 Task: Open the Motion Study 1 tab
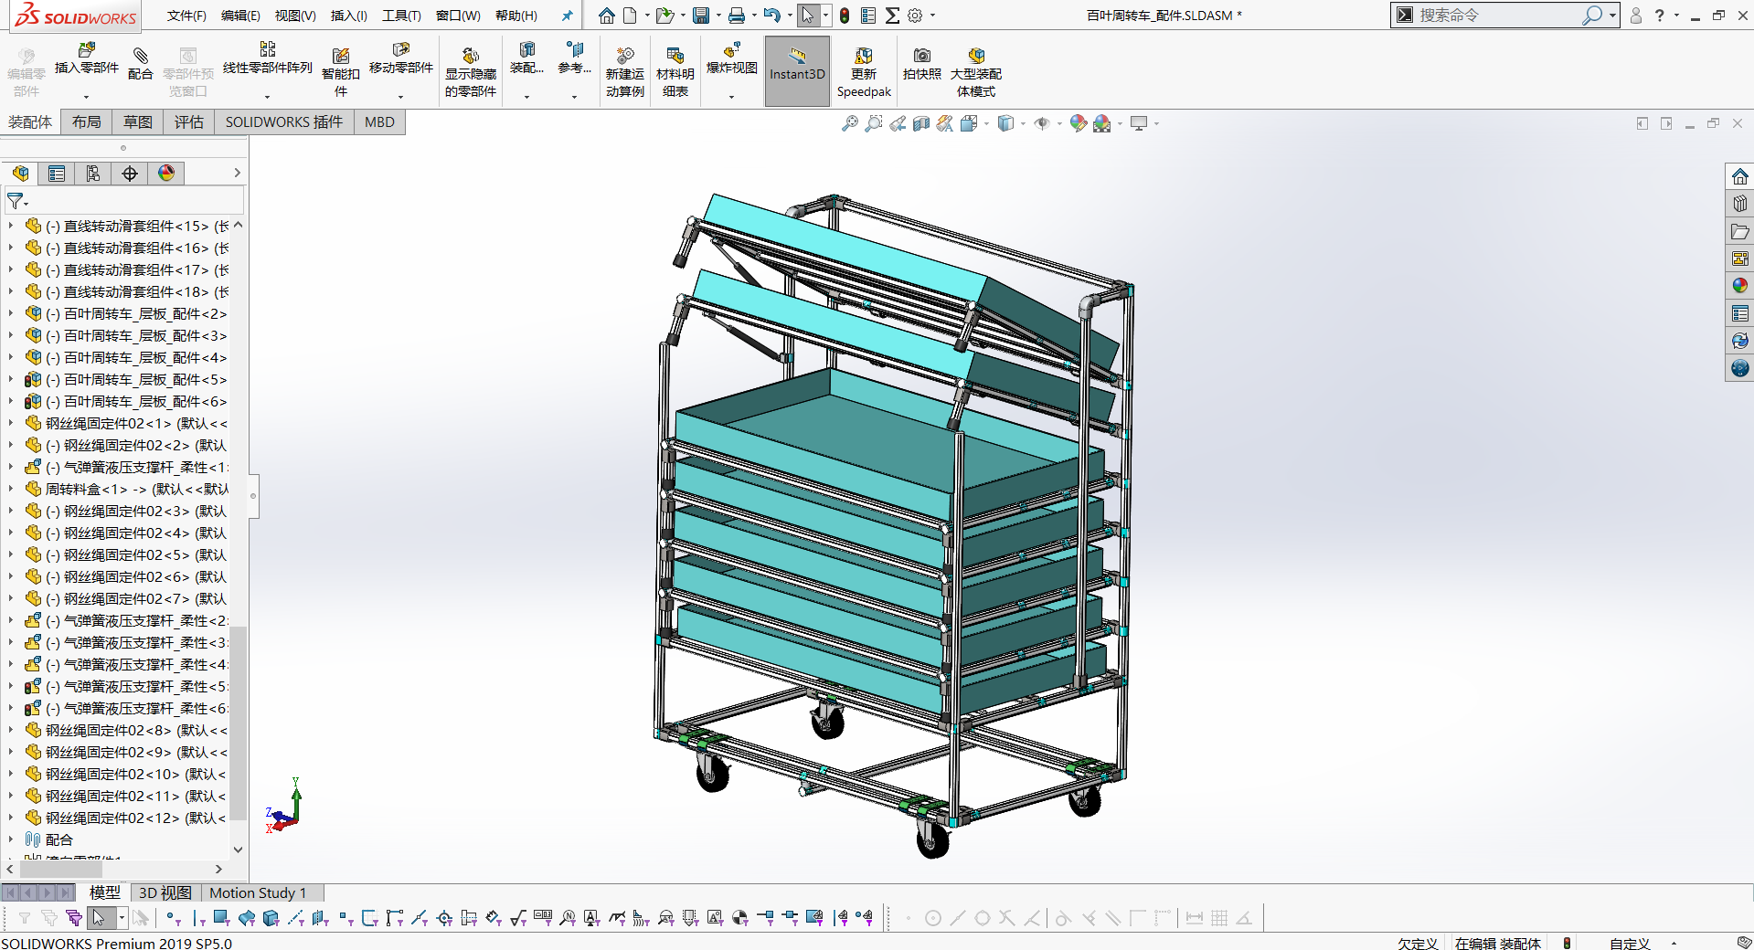tap(258, 892)
